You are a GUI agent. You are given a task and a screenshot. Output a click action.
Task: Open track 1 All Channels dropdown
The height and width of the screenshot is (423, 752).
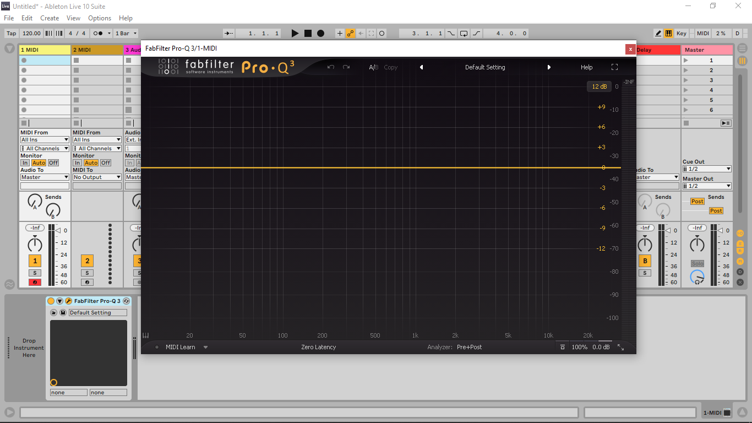click(45, 148)
